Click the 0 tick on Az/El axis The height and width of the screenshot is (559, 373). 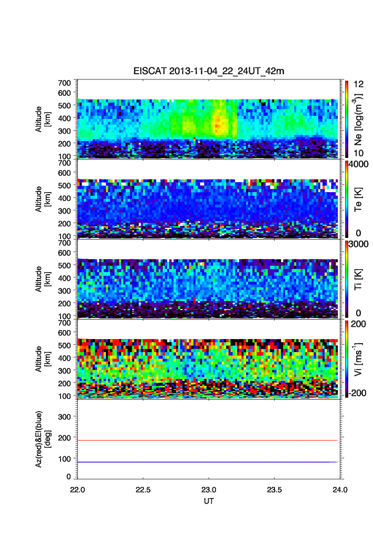point(68,476)
